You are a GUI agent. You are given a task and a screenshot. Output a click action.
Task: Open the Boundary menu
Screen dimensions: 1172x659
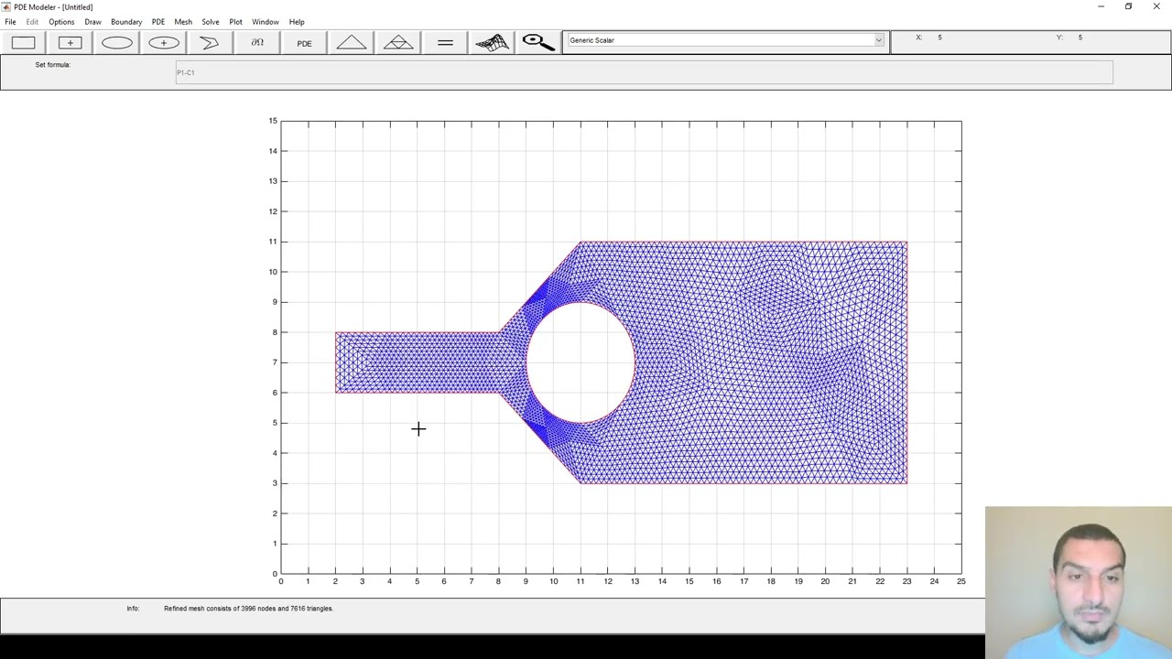126,22
